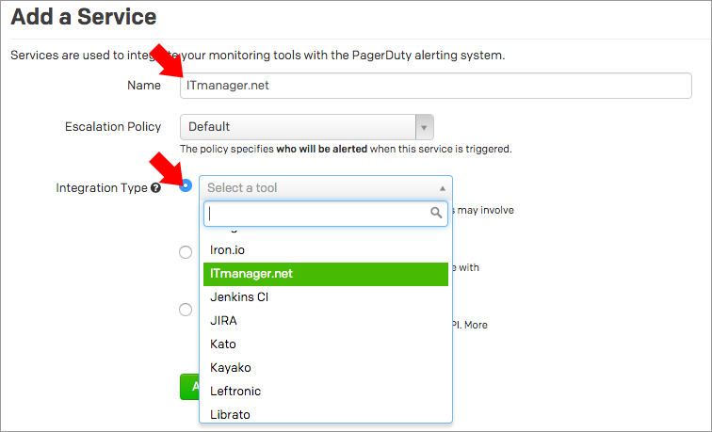Choose Jenkins CI from the tool list
Viewport: 712px width, 432px height.
(326, 297)
